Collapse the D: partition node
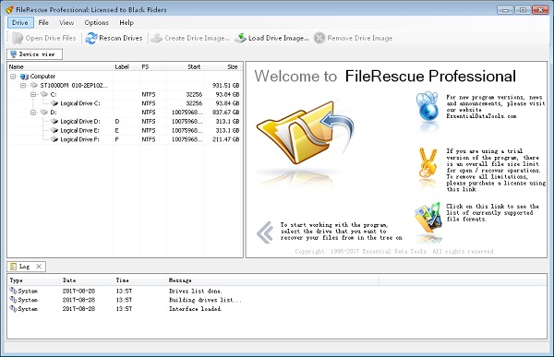554x357 pixels. pos(33,113)
